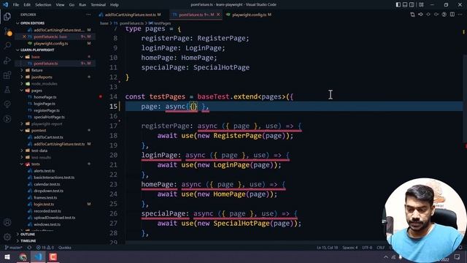467x263 pixels.
Task: Close pomFixture.ts in Open Editors list
Action: pyautogui.click(x=24, y=37)
